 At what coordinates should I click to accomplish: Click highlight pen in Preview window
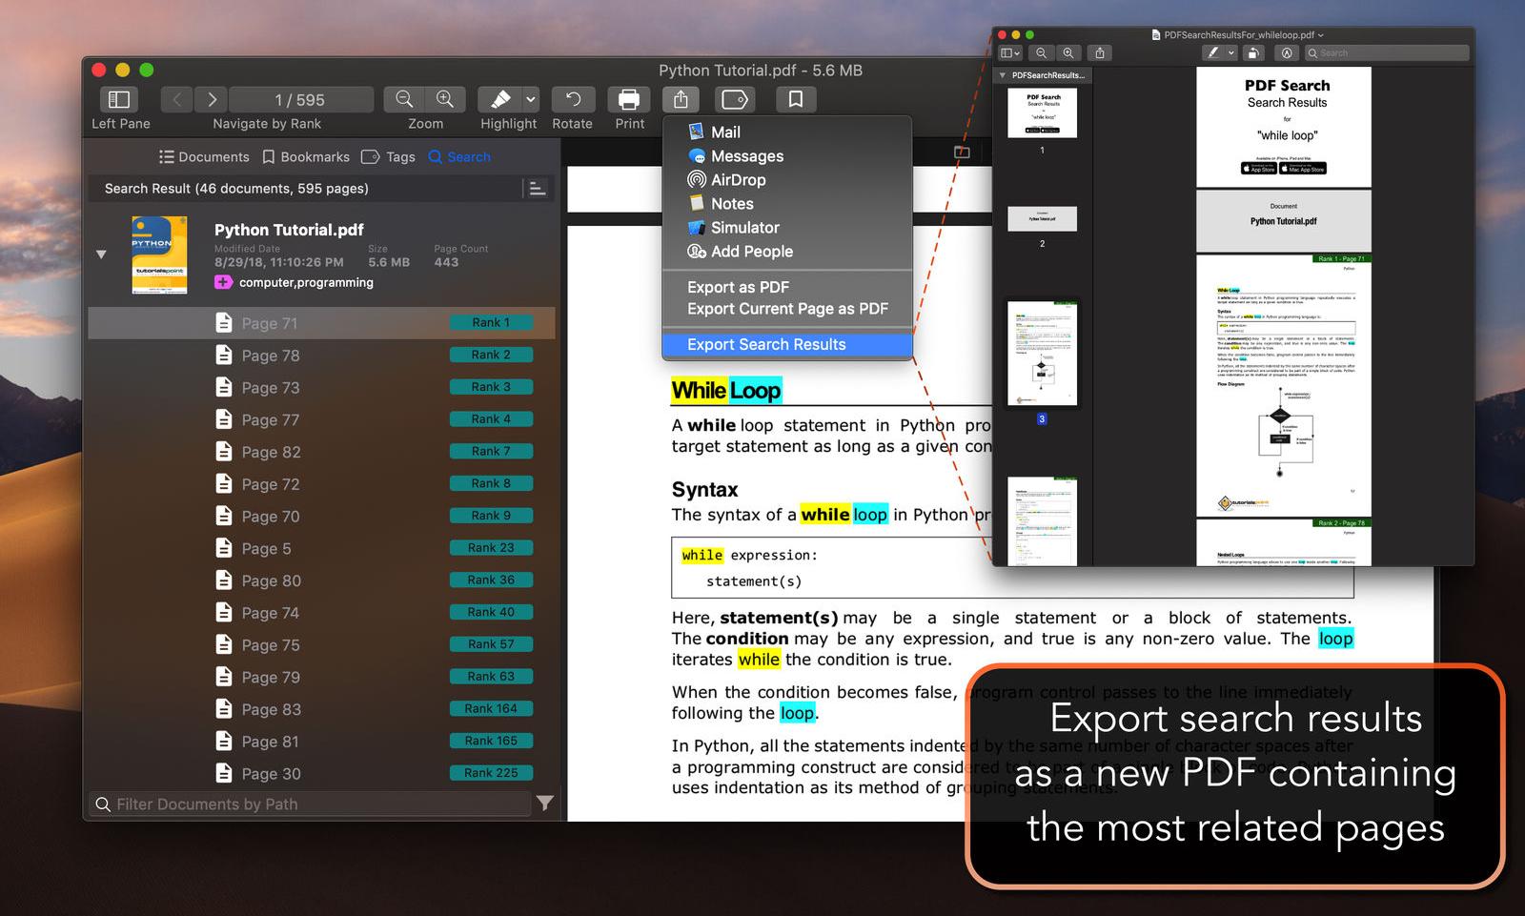coord(1213,53)
